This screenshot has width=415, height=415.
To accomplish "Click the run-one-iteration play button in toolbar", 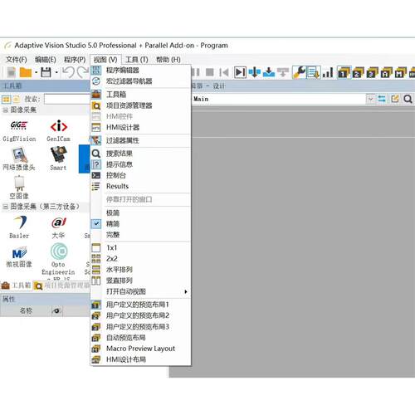I will [x=240, y=72].
